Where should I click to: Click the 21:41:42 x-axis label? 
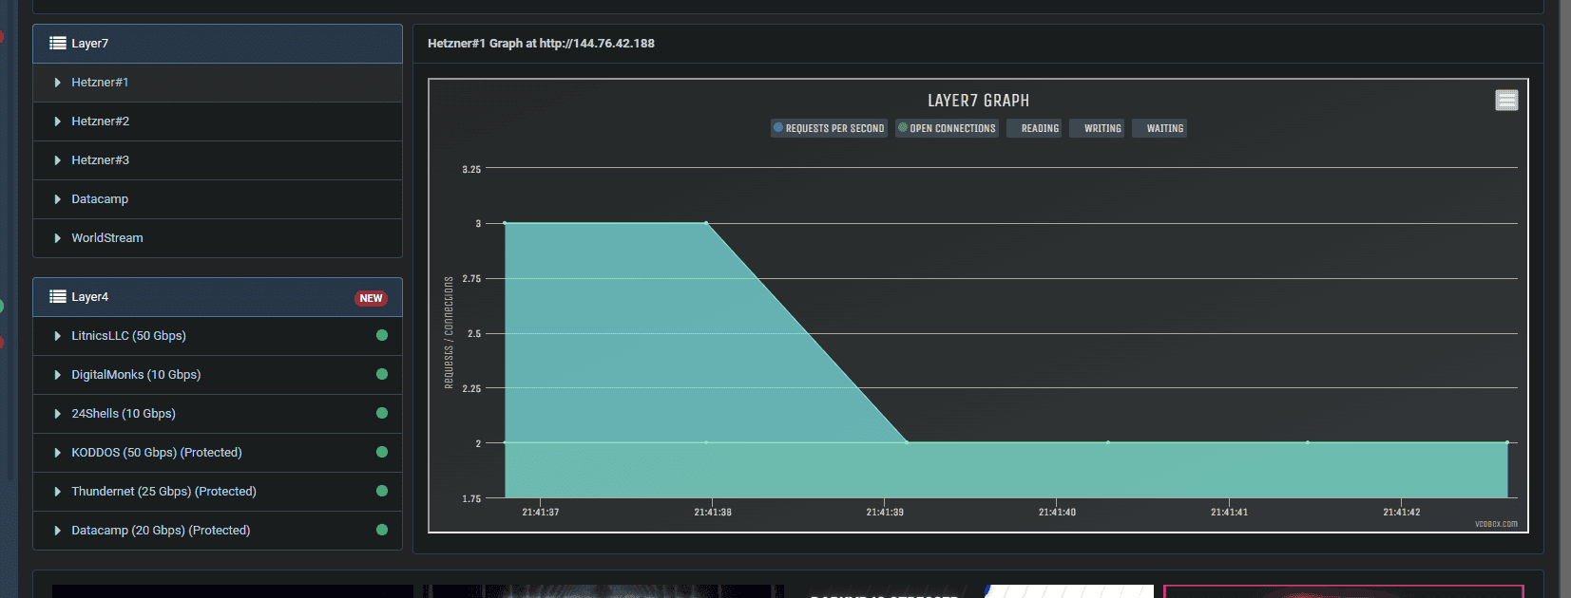click(1402, 513)
